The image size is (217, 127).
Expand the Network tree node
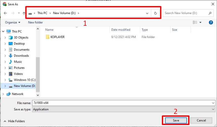pos(3,94)
